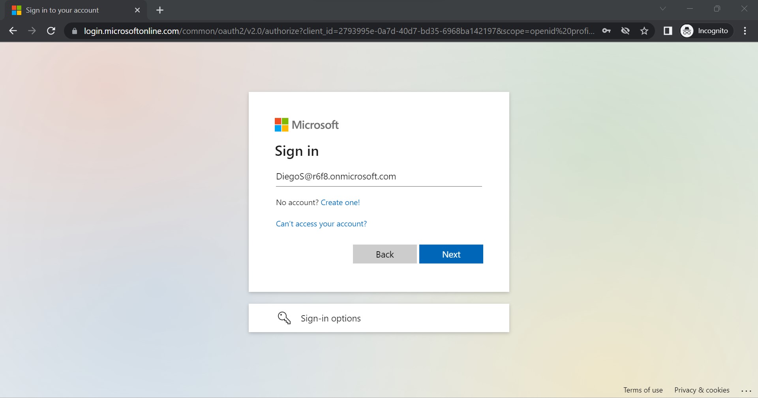Click the Microsoft logo on the sign-in card
The image size is (758, 398).
(307, 125)
